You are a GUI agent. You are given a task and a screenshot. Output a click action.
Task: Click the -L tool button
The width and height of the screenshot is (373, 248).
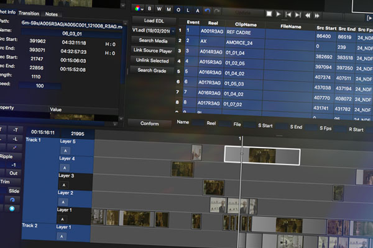(x=15, y=139)
